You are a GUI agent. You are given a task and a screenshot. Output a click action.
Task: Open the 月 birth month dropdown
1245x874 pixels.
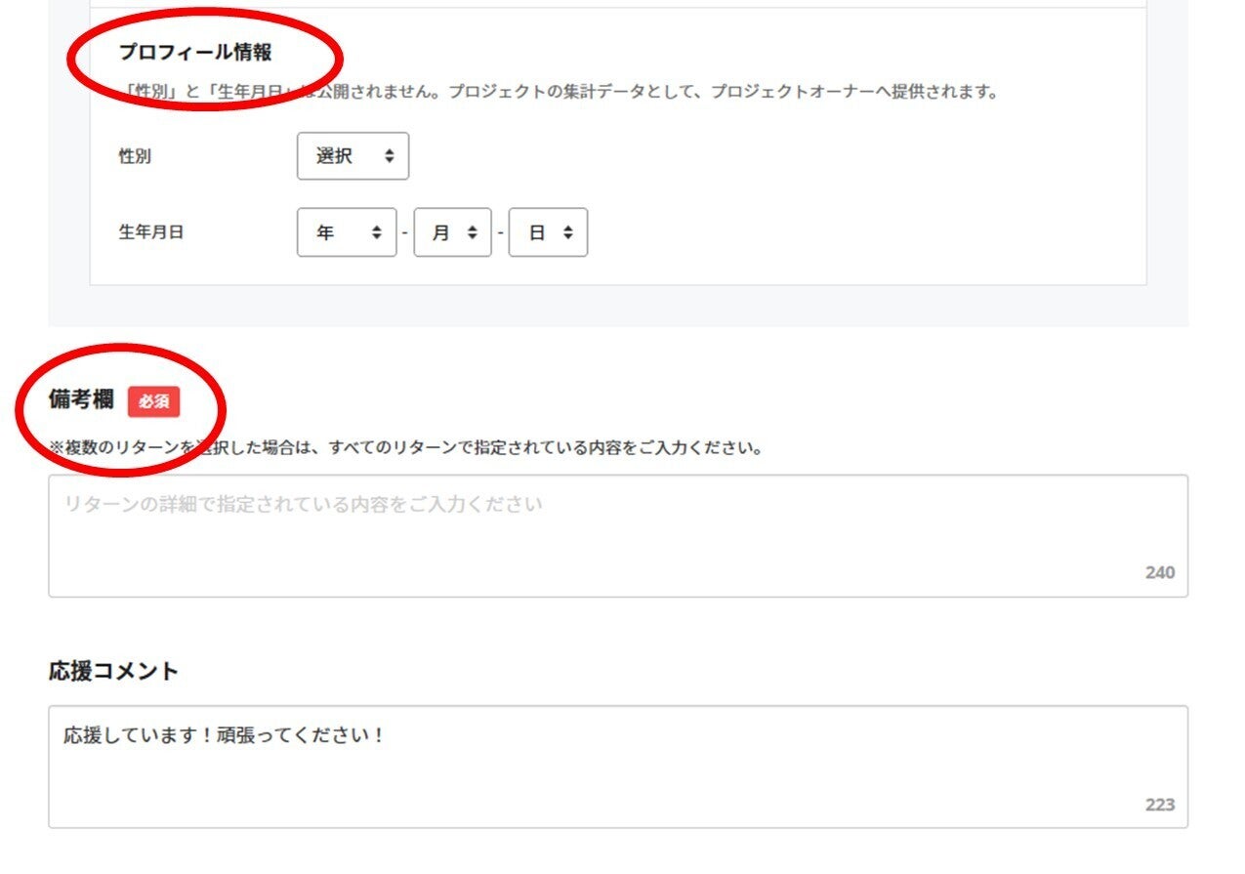point(452,233)
